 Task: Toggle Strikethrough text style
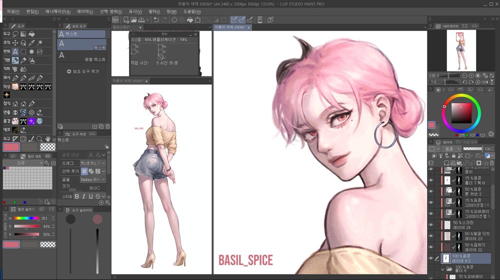click(98, 196)
